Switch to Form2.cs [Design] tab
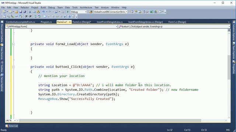236x132 pixels. [x=82, y=22]
